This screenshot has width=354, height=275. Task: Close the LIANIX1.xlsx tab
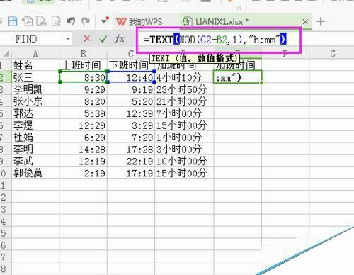click(305, 22)
